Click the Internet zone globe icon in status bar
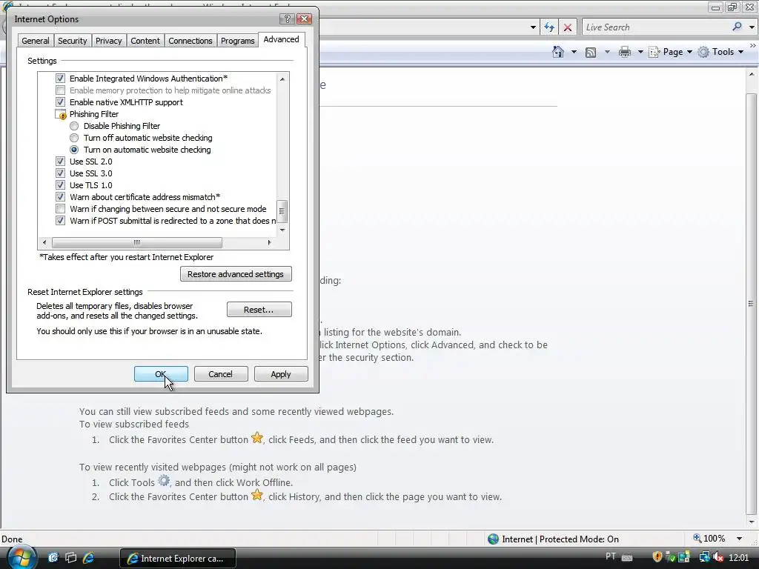759x569 pixels. tap(493, 539)
